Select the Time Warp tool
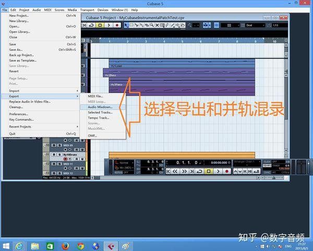The image size is (313, 251). tap(162, 25)
